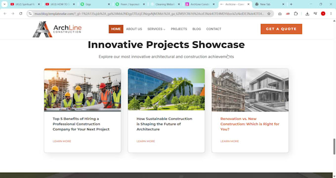336x178 pixels.
Task: Click 'Explore our most innovative' subtitle text
Action: (167, 57)
